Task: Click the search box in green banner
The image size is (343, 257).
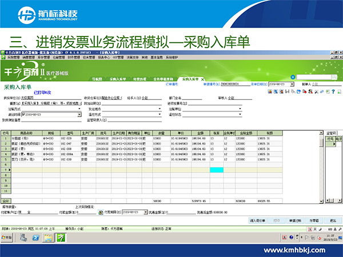Action: point(314,77)
